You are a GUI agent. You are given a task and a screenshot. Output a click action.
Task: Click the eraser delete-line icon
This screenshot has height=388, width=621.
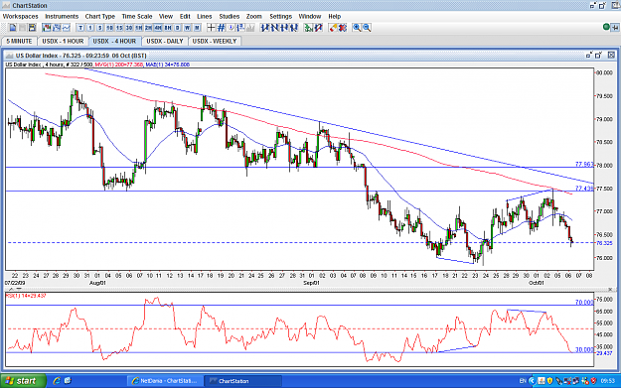[333, 28]
